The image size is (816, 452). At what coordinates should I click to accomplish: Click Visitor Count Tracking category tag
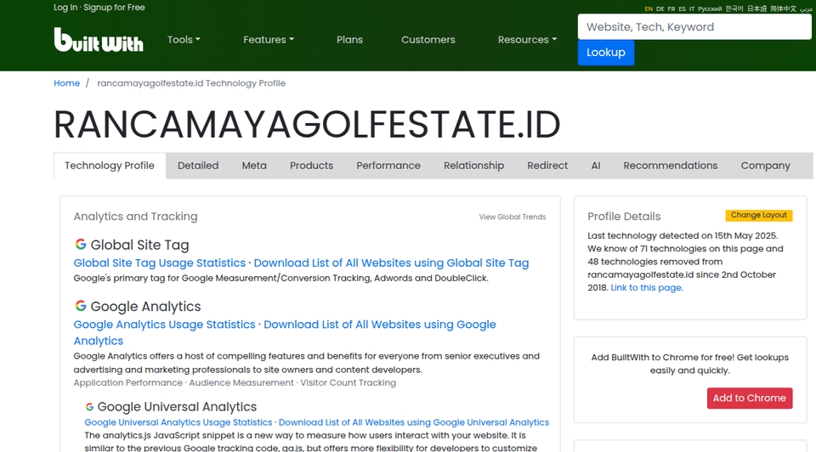click(348, 383)
